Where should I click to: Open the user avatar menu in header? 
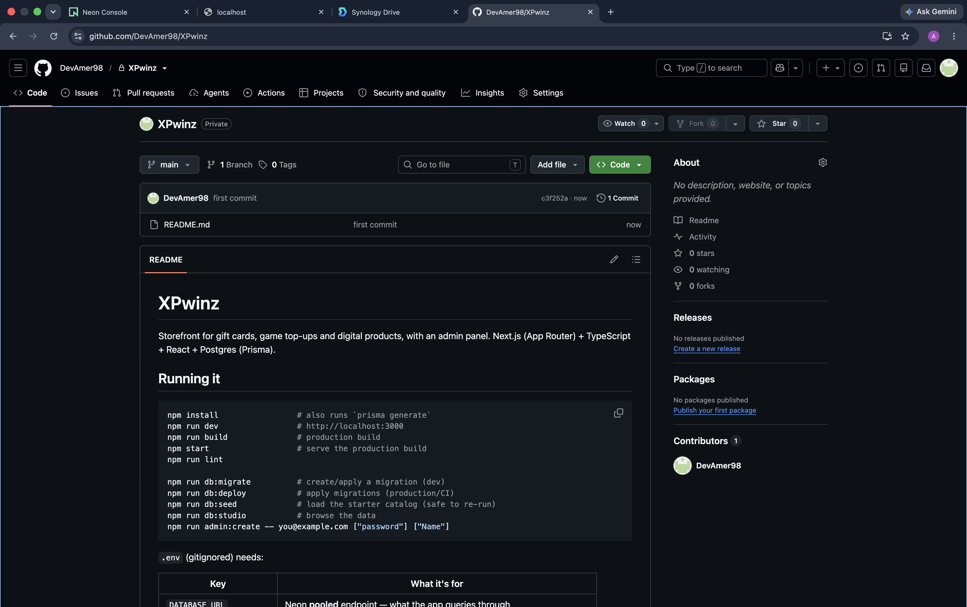(x=949, y=68)
